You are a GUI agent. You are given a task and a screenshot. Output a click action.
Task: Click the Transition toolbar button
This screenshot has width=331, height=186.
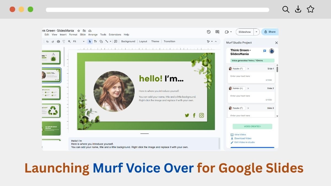[x=169, y=42]
